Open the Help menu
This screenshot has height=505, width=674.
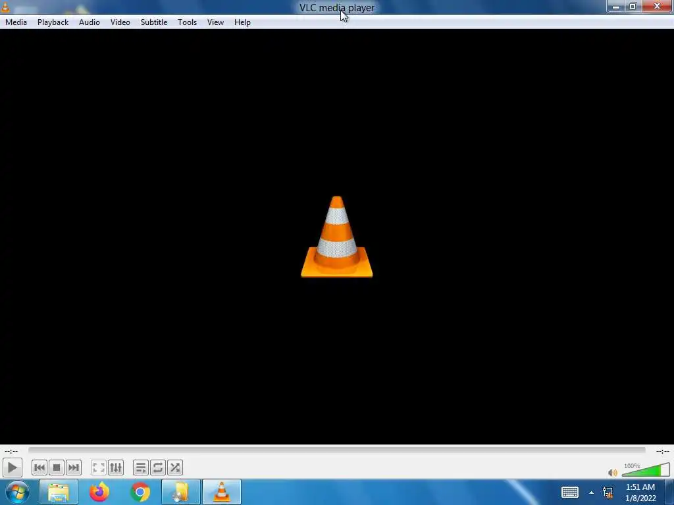coord(242,22)
